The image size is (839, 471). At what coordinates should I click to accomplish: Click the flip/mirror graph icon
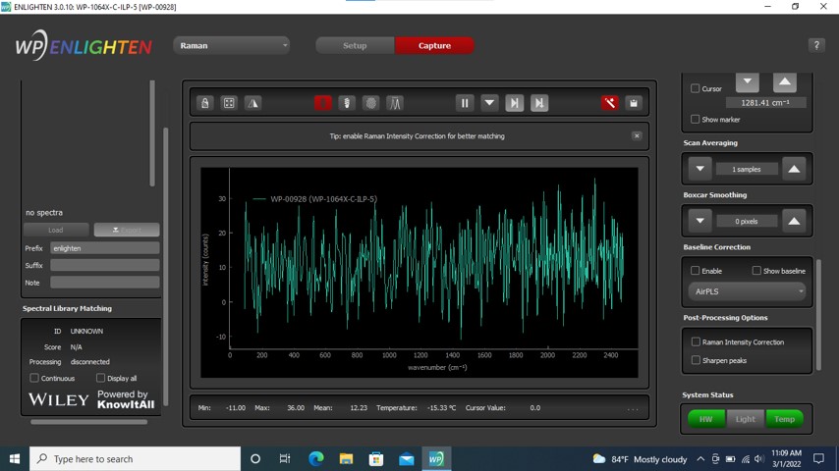click(252, 102)
